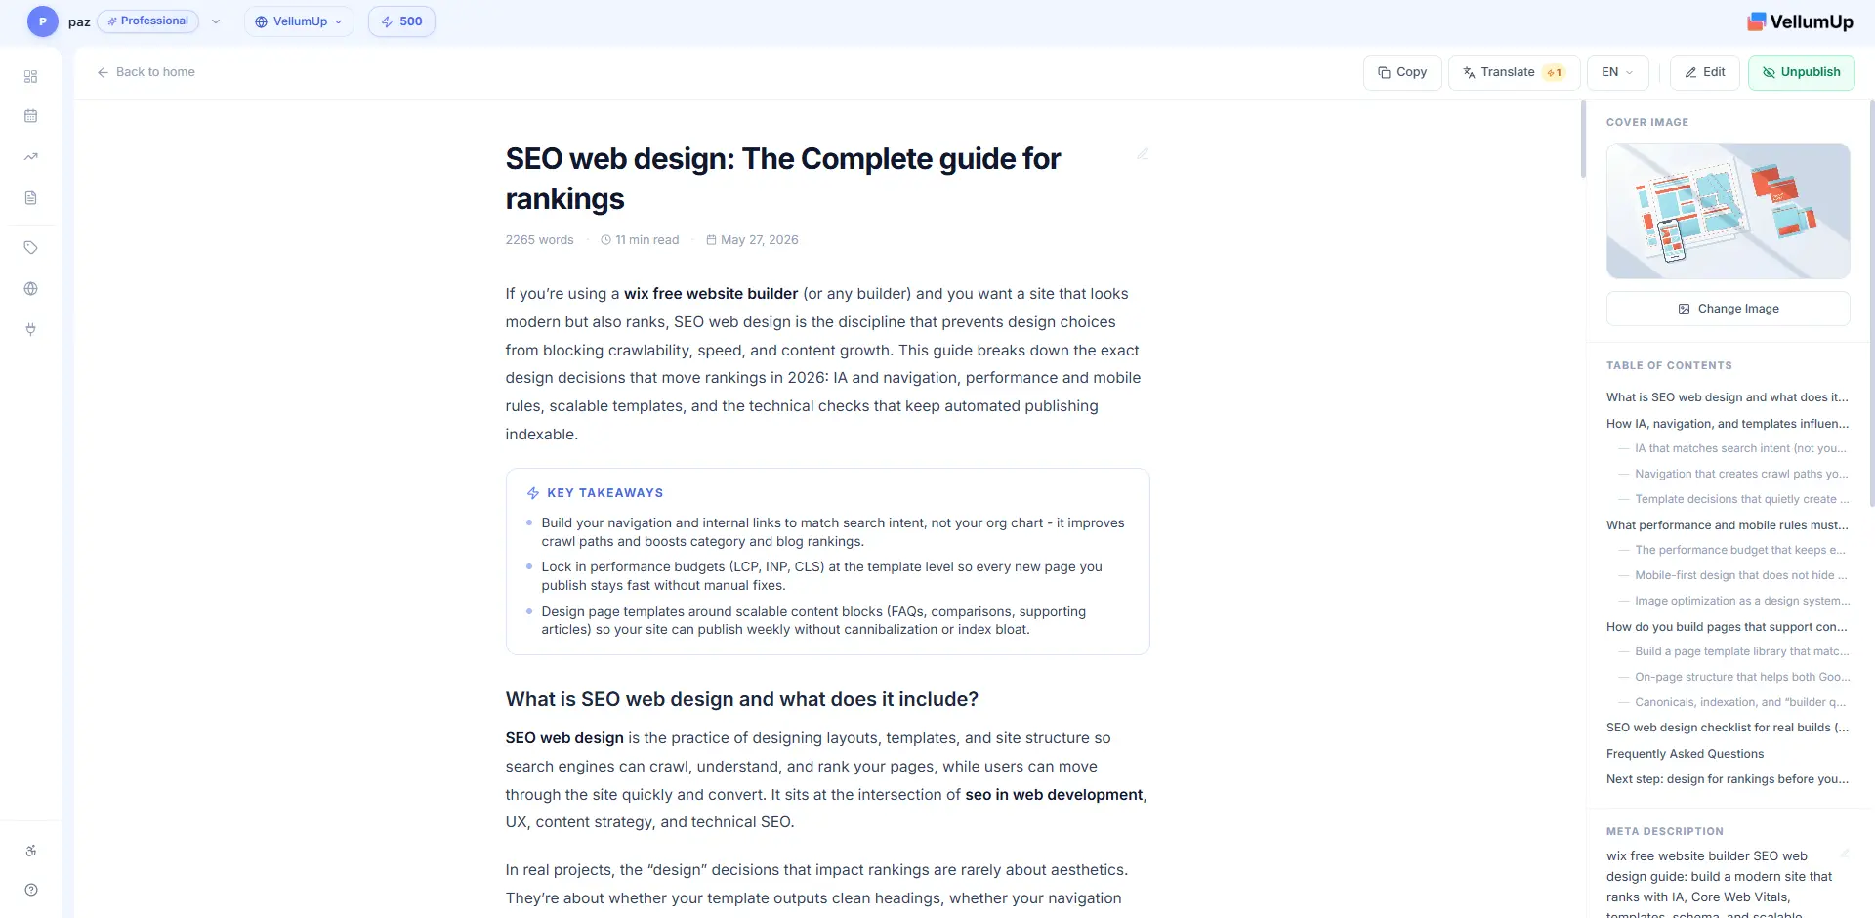Screen dimensions: 1875x918
Task: Click the meta description text
Action: pyautogui.click(x=1720, y=885)
